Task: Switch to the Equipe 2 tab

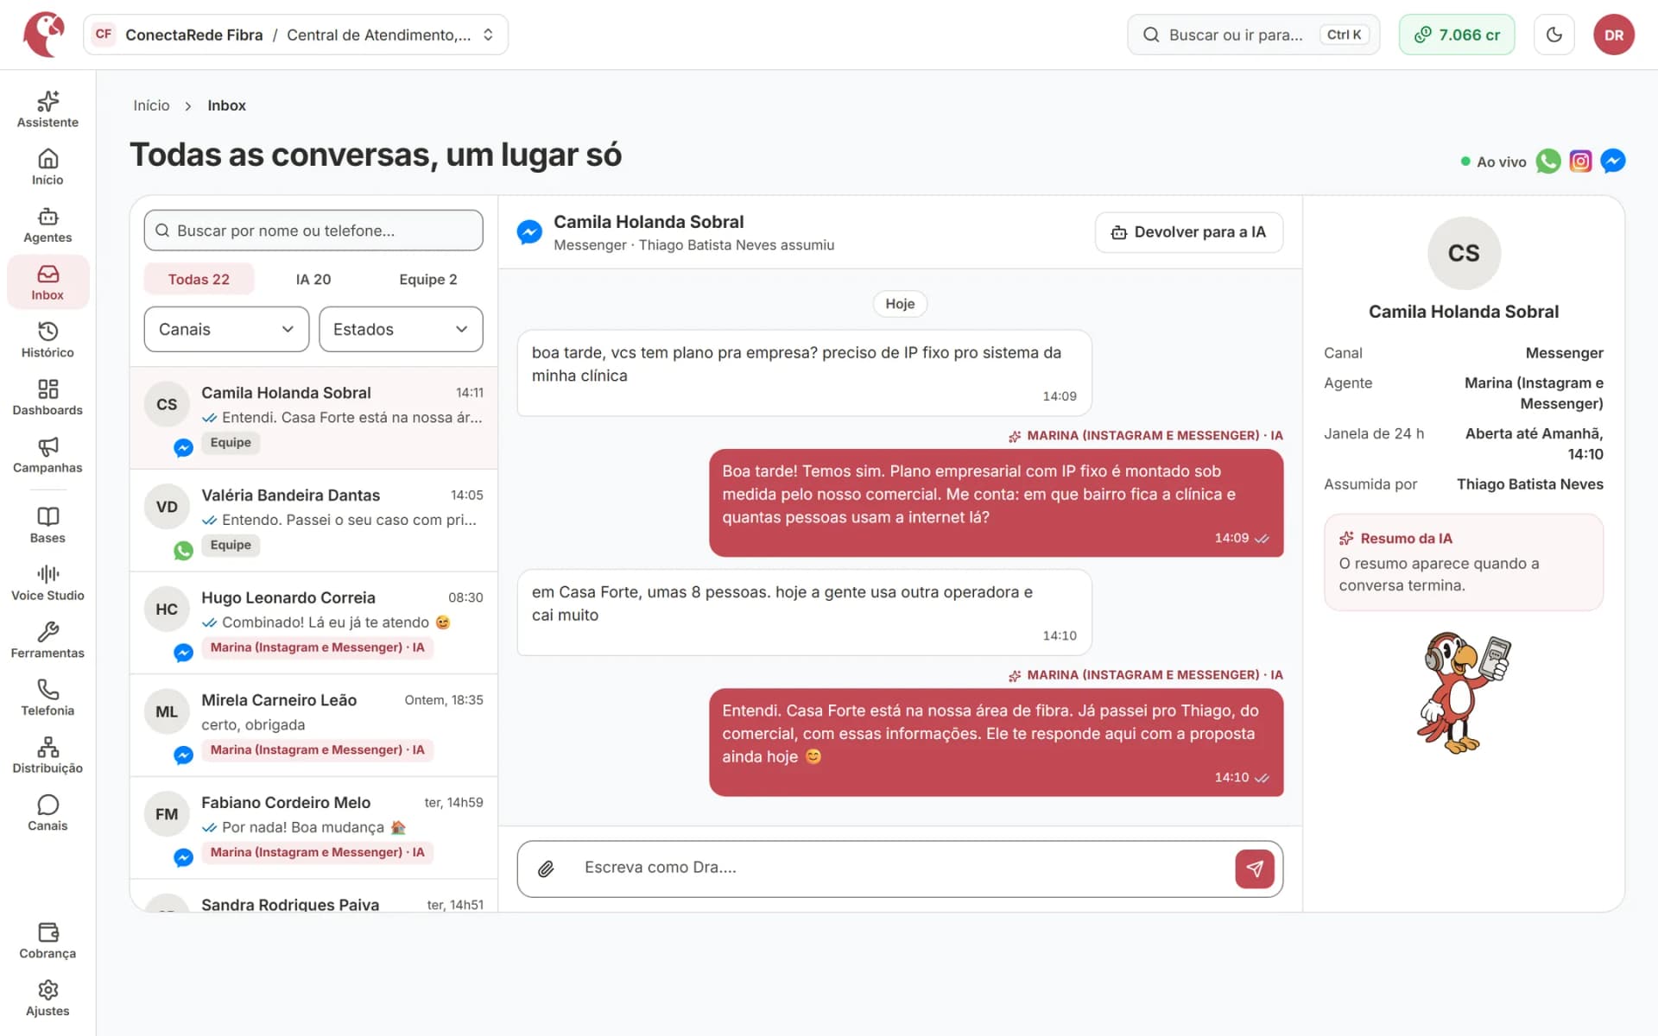Action: (x=428, y=279)
